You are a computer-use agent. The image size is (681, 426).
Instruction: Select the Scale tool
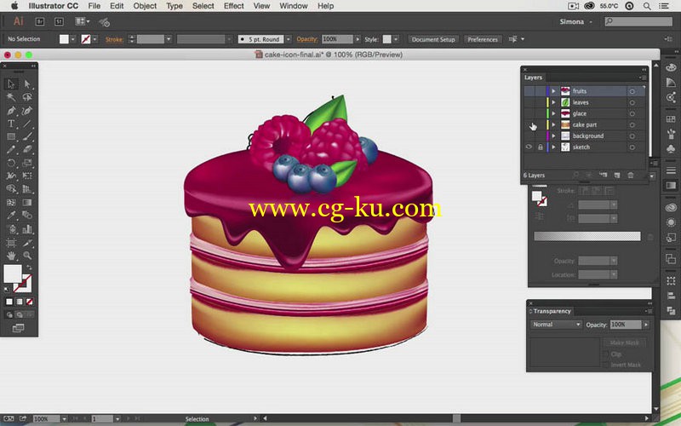coord(27,163)
